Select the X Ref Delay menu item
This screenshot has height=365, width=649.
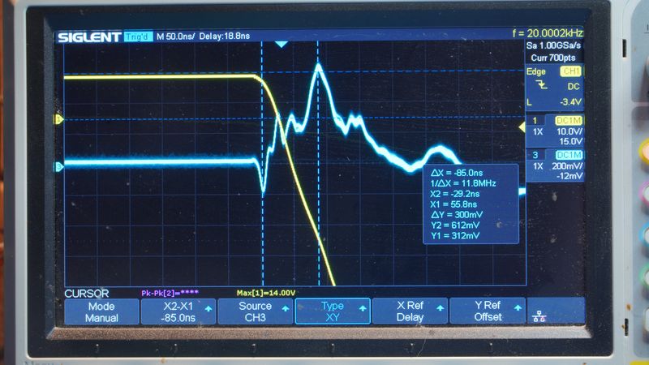(x=409, y=311)
